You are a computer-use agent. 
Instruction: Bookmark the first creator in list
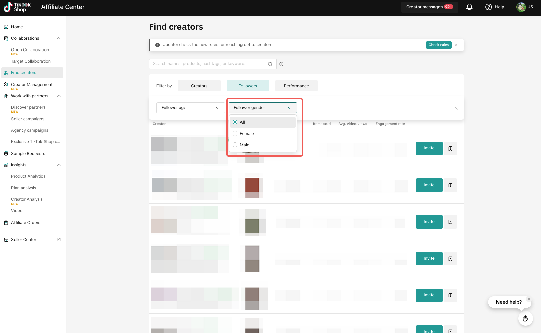click(x=450, y=148)
